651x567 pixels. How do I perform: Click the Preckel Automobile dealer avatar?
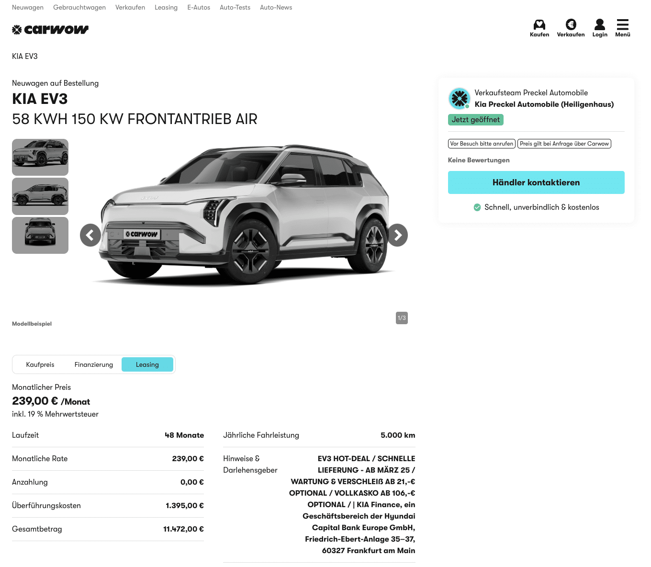[x=460, y=99]
